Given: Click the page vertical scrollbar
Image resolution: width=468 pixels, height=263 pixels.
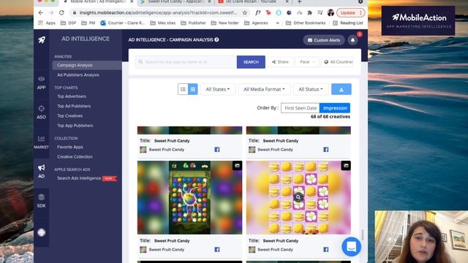Looking at the screenshot, I should point(363,235).
